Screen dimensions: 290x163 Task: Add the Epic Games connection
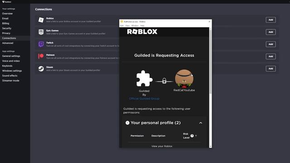(271, 32)
